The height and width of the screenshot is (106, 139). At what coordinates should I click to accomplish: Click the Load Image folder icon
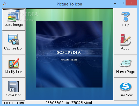[x=13, y=16]
